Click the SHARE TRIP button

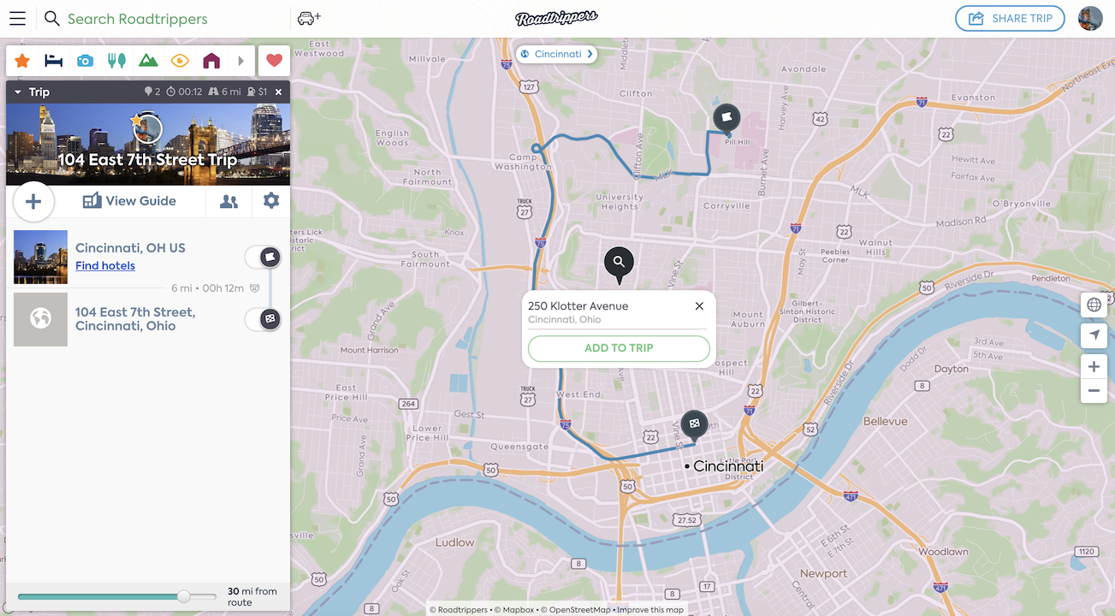(1010, 19)
